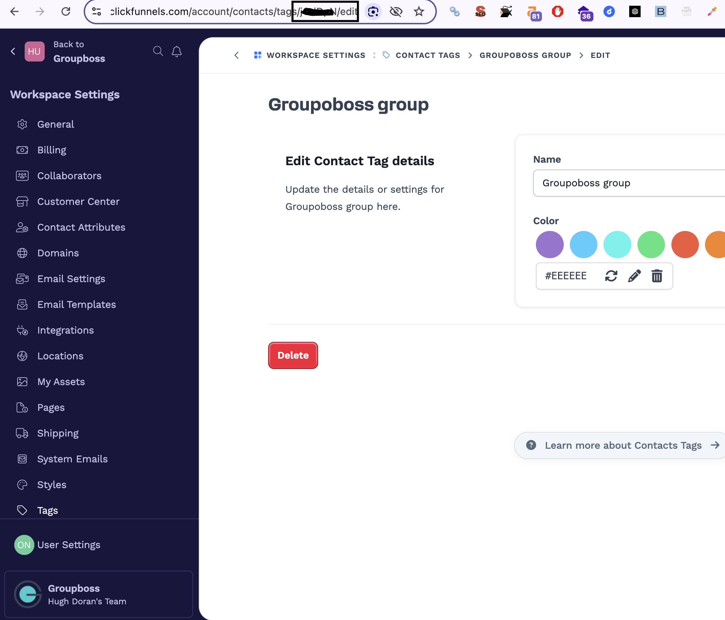725x620 pixels.
Task: Open Pages settings in sidebar
Action: click(x=51, y=407)
